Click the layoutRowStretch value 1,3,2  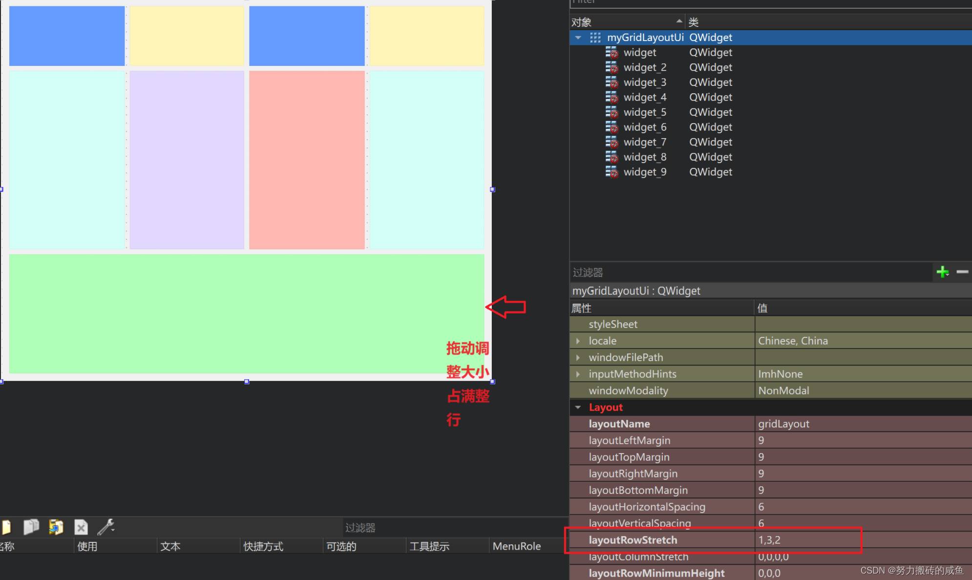769,540
